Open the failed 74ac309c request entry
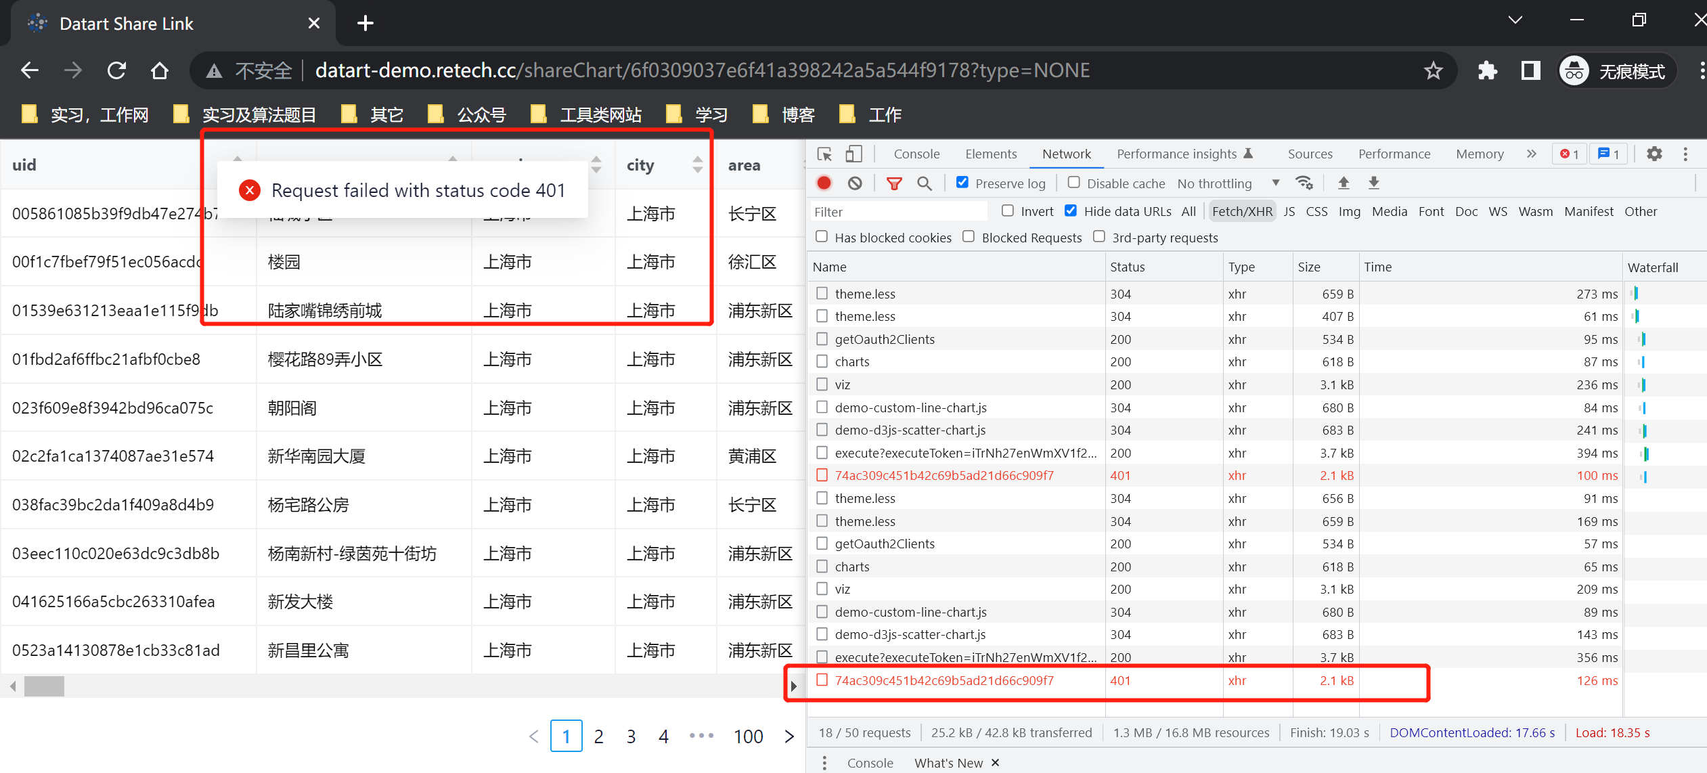1707x773 pixels. (x=944, y=681)
